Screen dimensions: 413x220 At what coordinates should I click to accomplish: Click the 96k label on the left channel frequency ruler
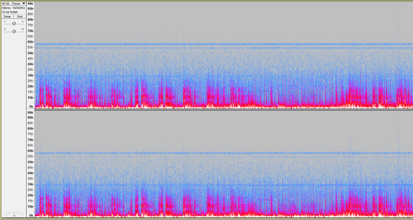[30, 4]
